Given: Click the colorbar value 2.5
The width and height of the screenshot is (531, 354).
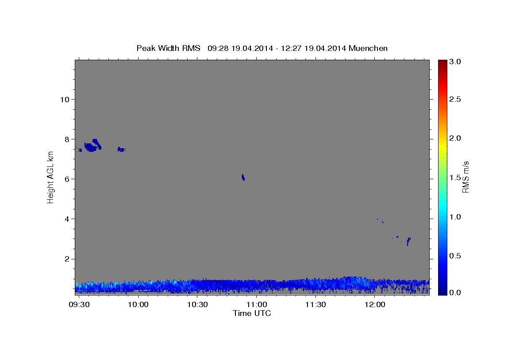Looking at the screenshot, I should pos(455,99).
